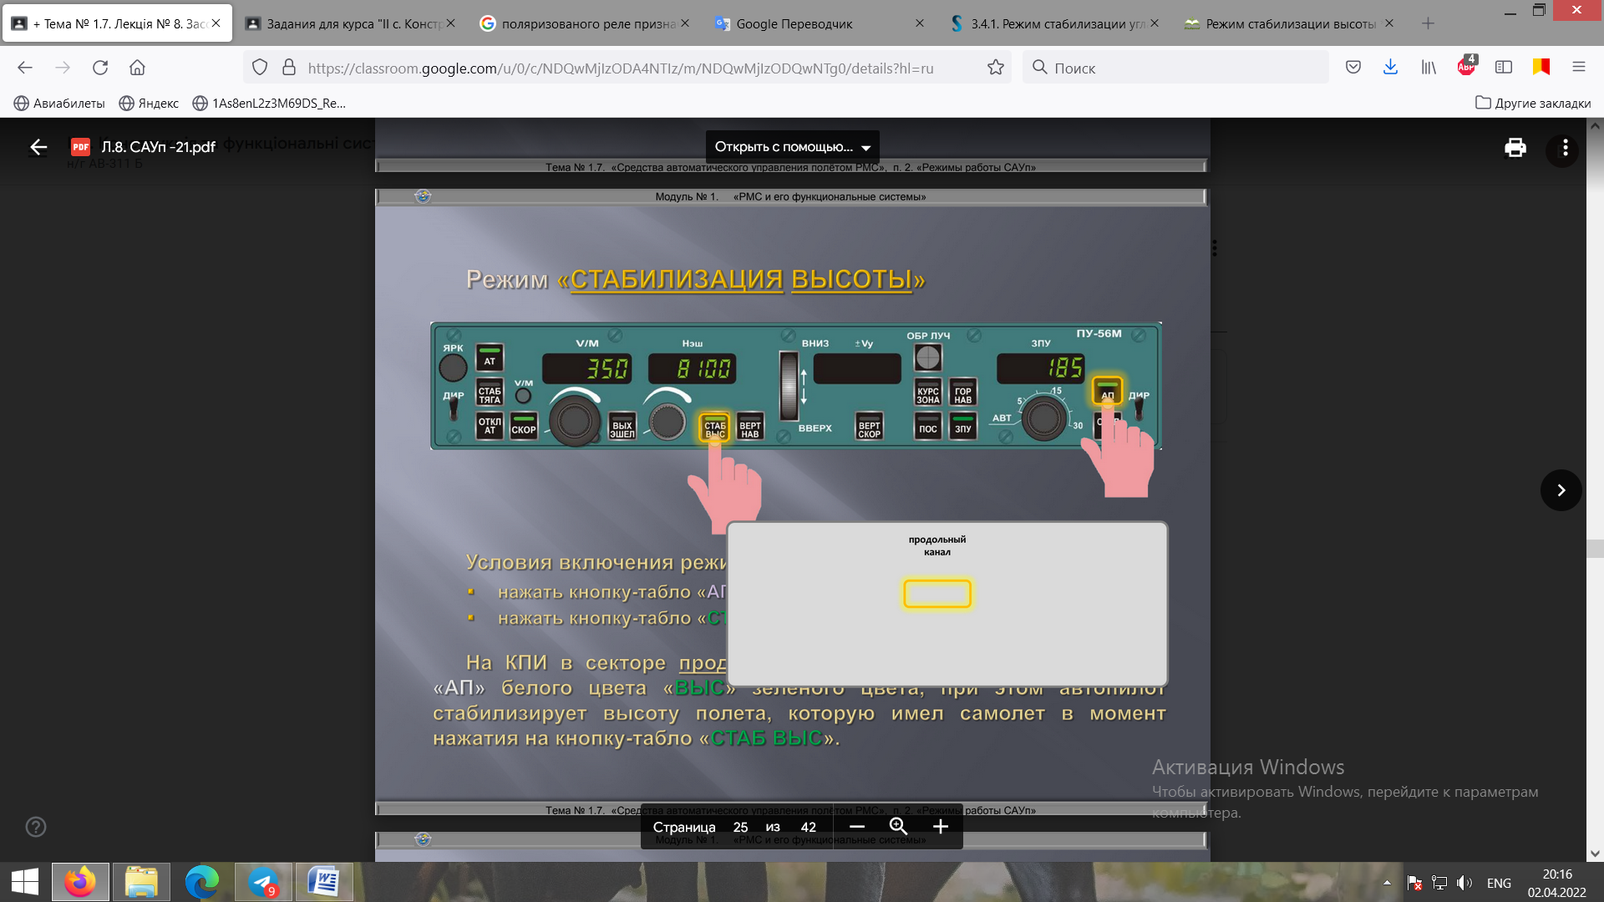Close the PDF viewer with back arrow
This screenshot has height=902, width=1604.
(38, 147)
